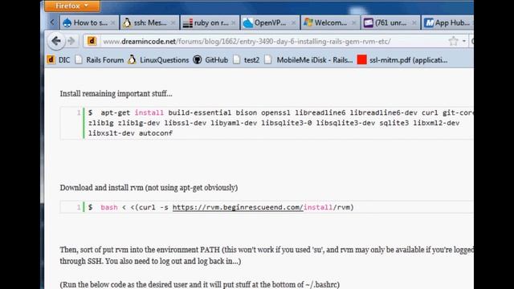
Task: Click the https://rvm.beginrescueend.com link in code
Action: tap(238, 207)
